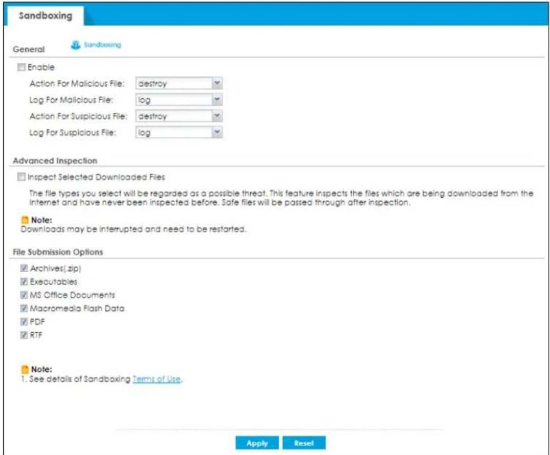Click the Downloads may be interrupted note text

pyautogui.click(x=133, y=229)
